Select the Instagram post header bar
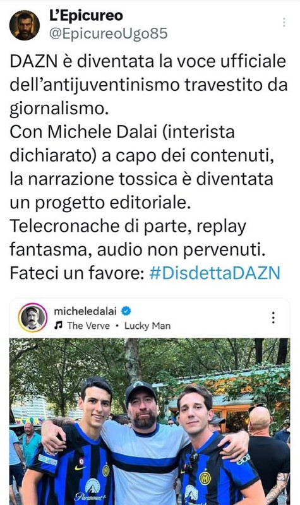Screen dimensions: 300x505 click(150, 318)
